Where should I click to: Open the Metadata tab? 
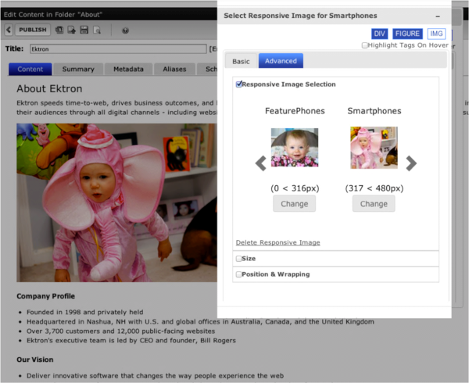click(129, 69)
